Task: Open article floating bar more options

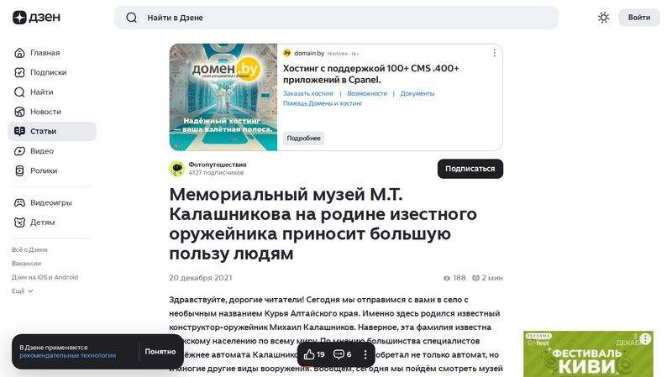Action: [365, 354]
